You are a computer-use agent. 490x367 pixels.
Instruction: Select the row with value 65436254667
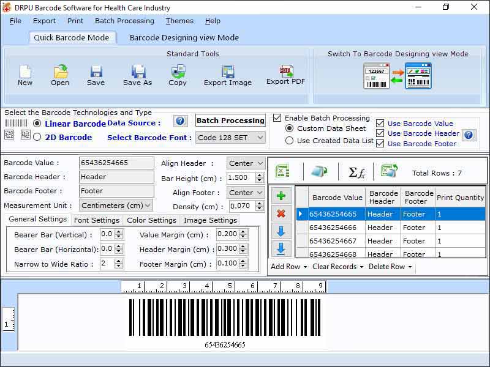coord(391,241)
